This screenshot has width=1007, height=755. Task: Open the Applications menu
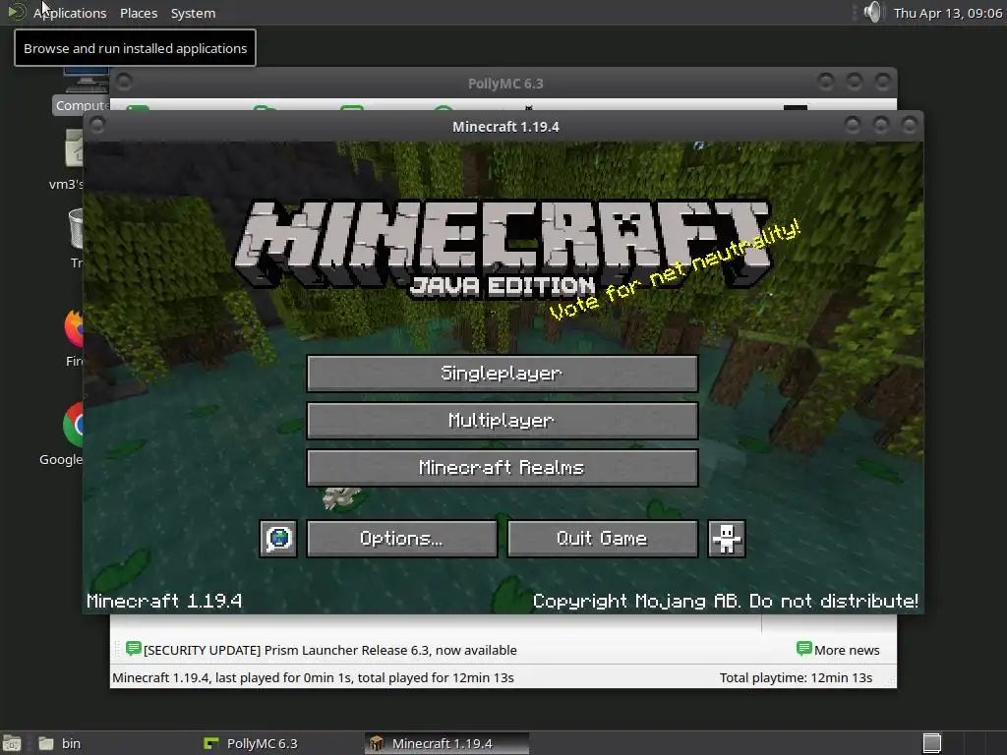[x=70, y=13]
